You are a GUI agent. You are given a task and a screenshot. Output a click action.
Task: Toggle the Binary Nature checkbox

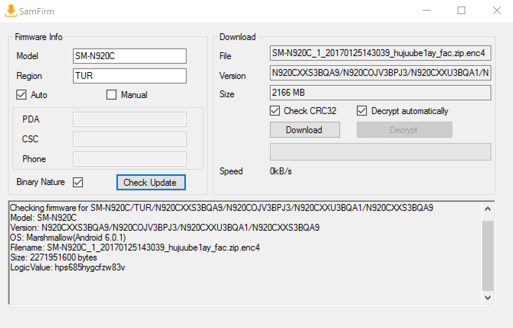point(78,182)
